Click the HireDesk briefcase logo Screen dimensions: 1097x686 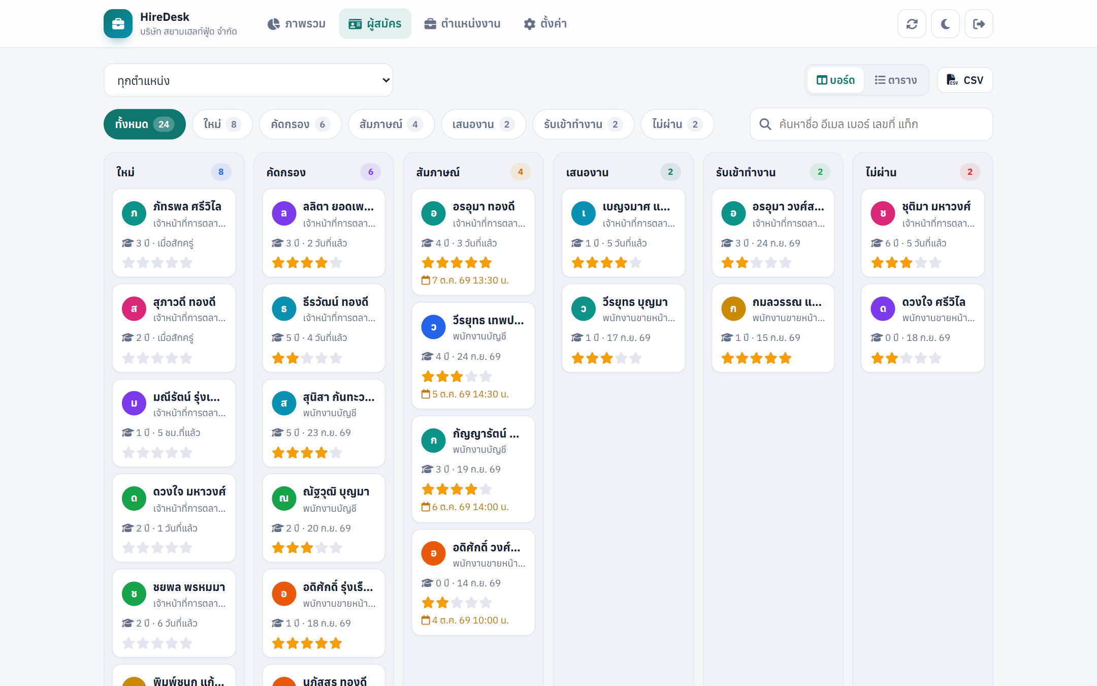(x=118, y=24)
